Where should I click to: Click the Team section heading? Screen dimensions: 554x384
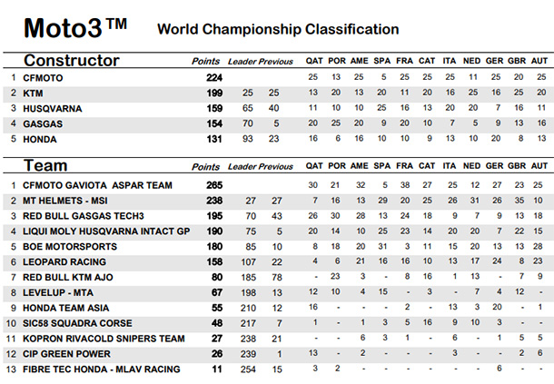tap(45, 165)
